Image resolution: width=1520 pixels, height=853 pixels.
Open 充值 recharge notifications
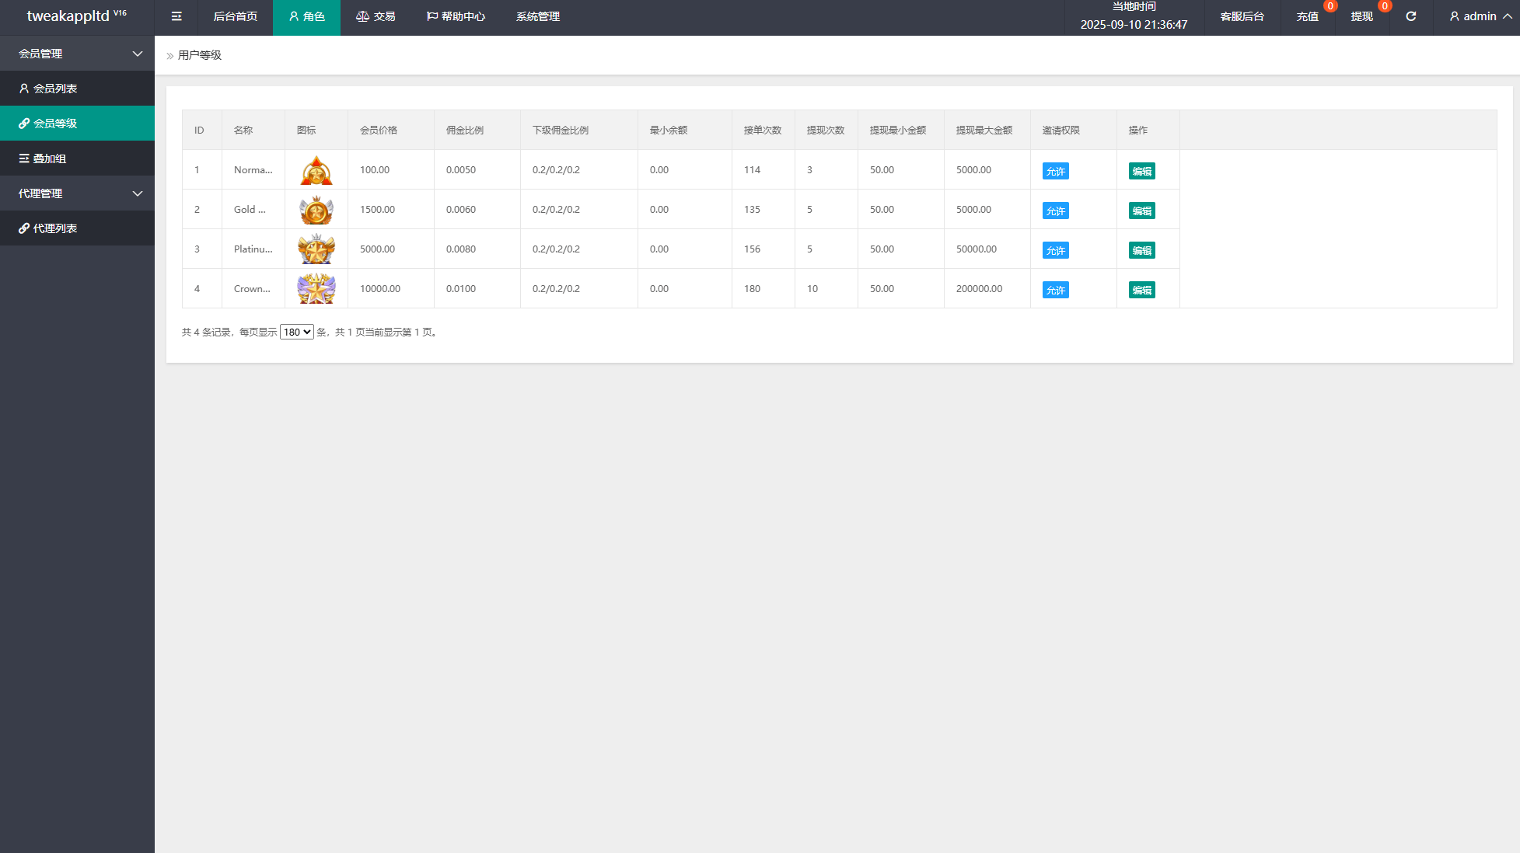[1307, 16]
